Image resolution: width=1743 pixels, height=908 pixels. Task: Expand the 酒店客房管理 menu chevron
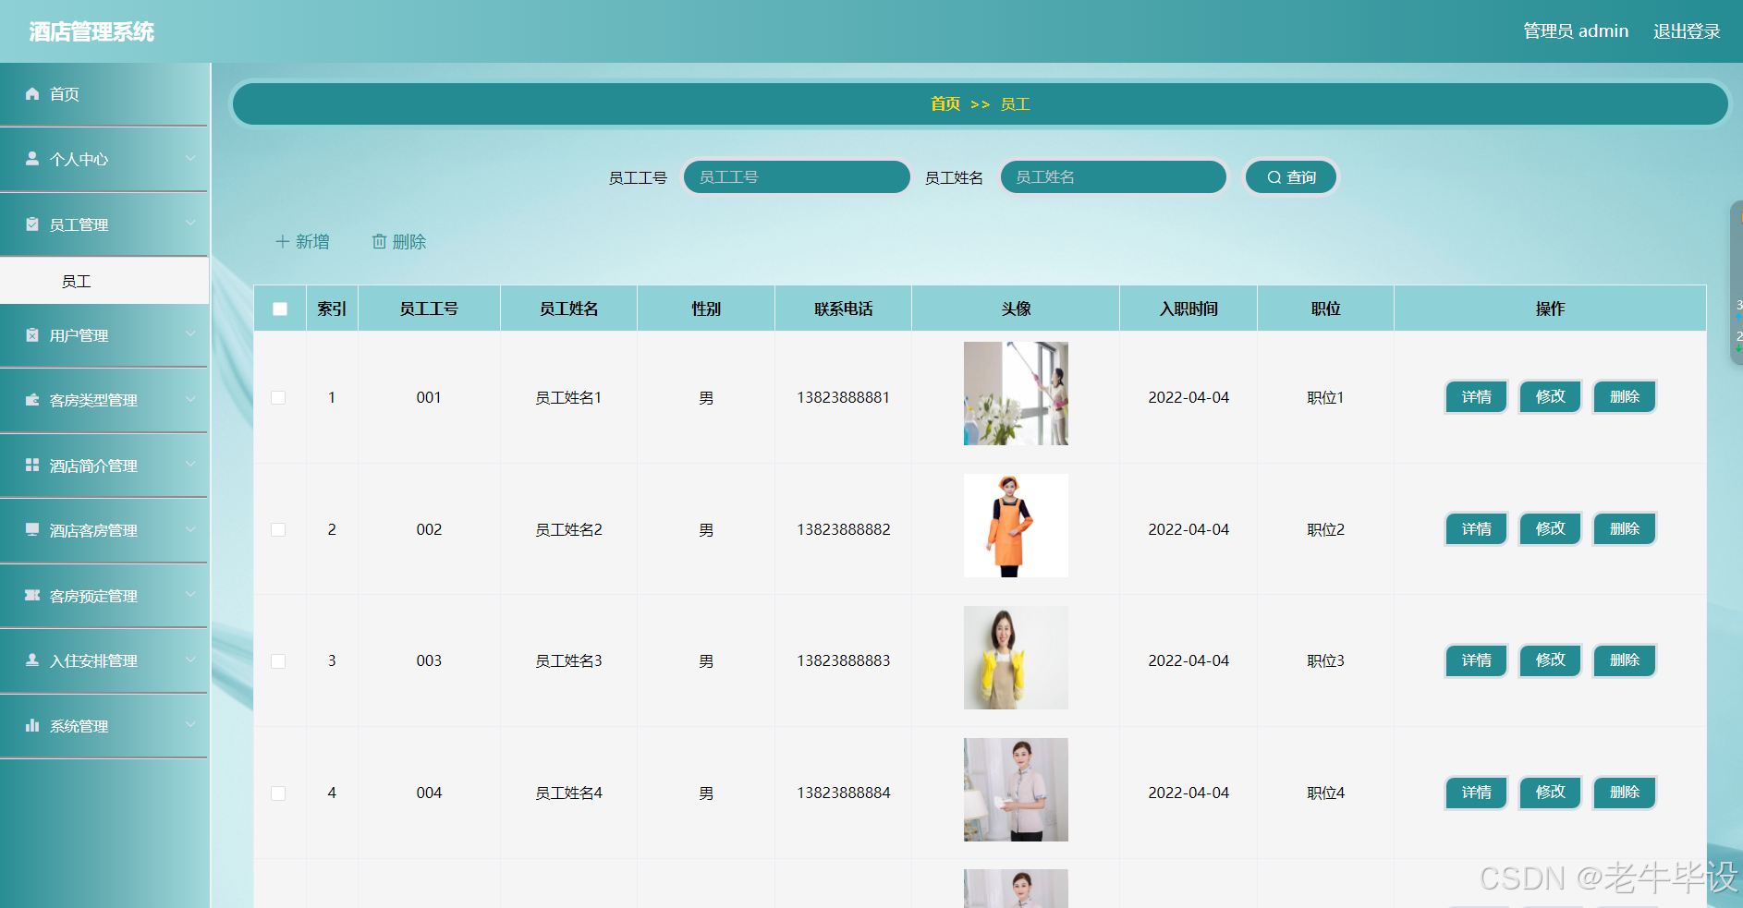pos(190,529)
